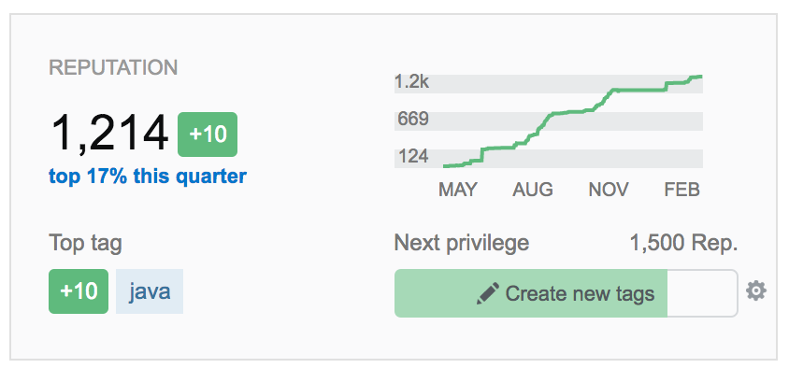Click the AUG label on graph axis
The image size is (789, 368).
point(533,190)
